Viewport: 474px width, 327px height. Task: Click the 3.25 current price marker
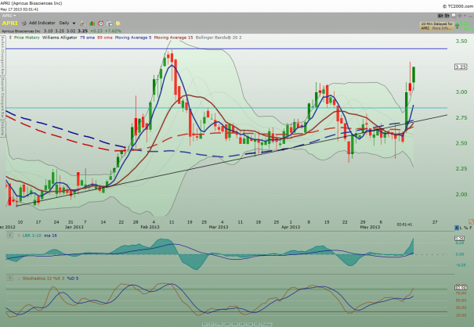pyautogui.click(x=461, y=66)
